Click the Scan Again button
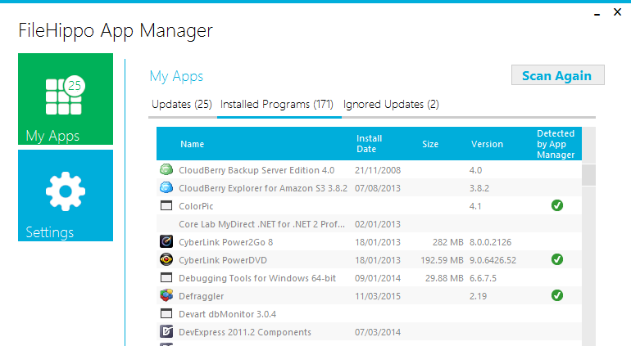Screen dimensions: 631x346 558,75
